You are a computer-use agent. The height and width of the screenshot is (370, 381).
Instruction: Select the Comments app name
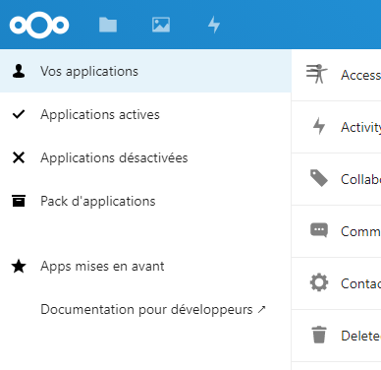click(360, 231)
